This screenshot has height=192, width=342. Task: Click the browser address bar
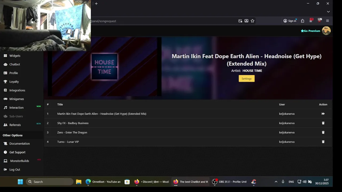click(163, 21)
